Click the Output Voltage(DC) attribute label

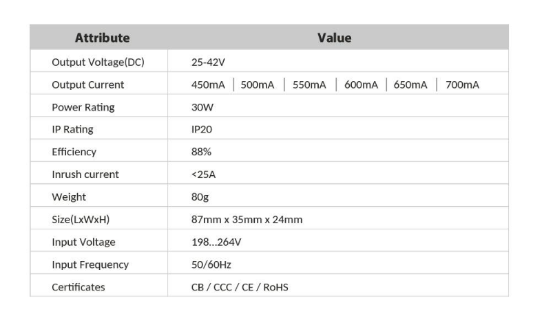[x=98, y=63]
